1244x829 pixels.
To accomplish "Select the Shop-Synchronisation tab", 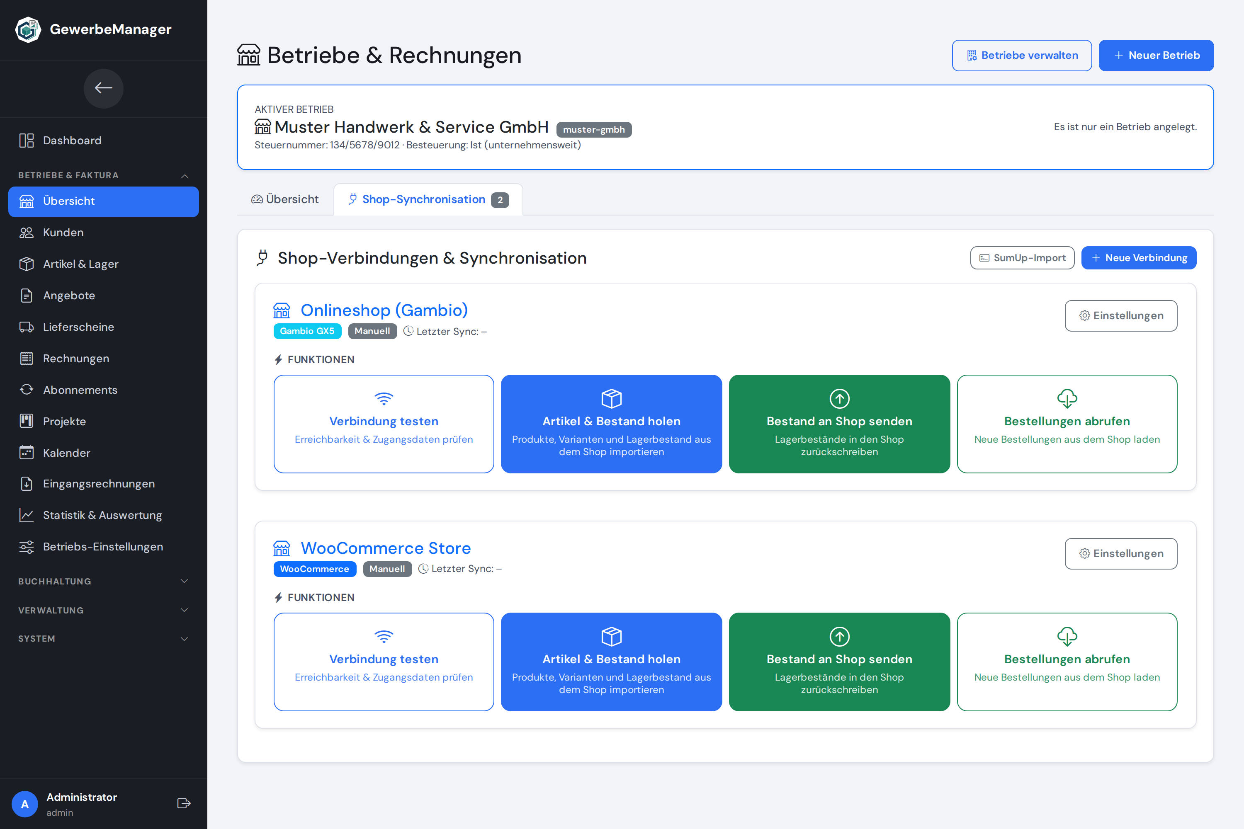I will tap(428, 199).
